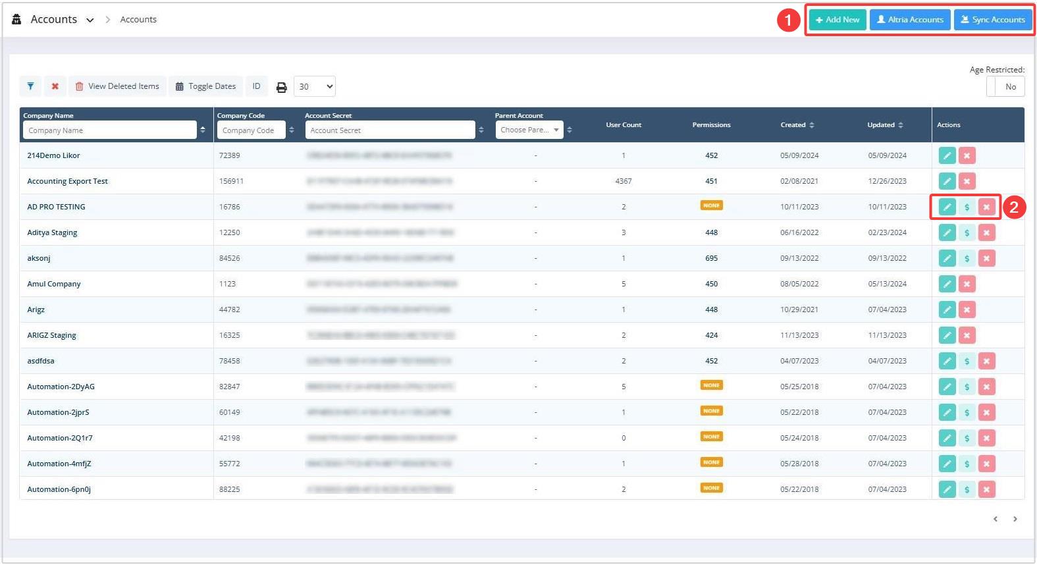
Task: Click dollar icon for aksonj
Action: click(967, 258)
